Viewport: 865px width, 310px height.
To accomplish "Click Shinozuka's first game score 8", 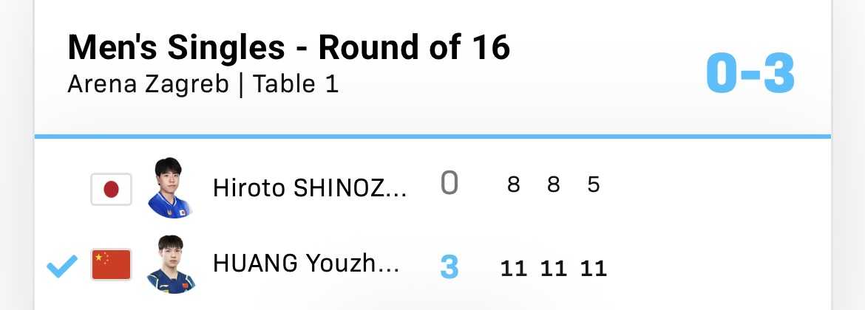I will pyautogui.click(x=513, y=185).
